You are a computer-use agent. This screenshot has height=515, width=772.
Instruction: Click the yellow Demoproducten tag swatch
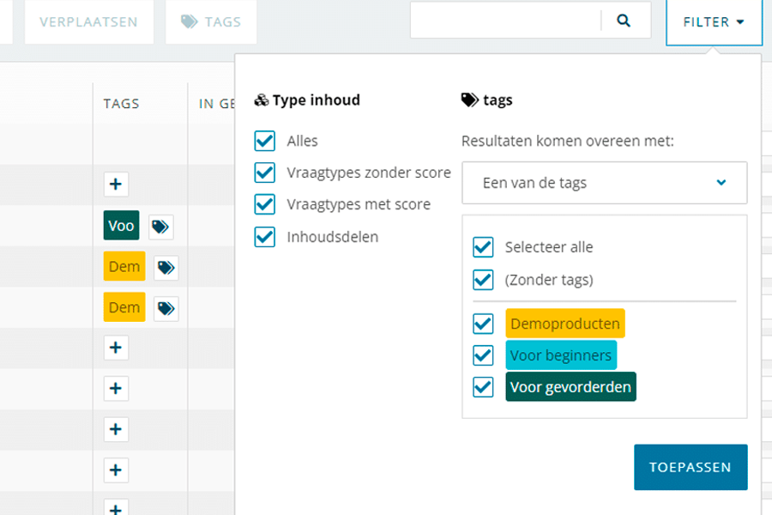(x=565, y=324)
